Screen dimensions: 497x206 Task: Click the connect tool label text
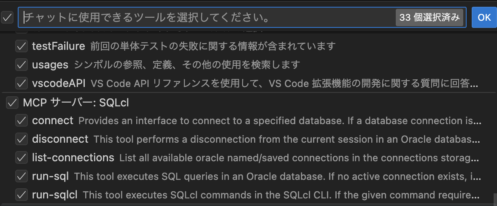(x=53, y=121)
